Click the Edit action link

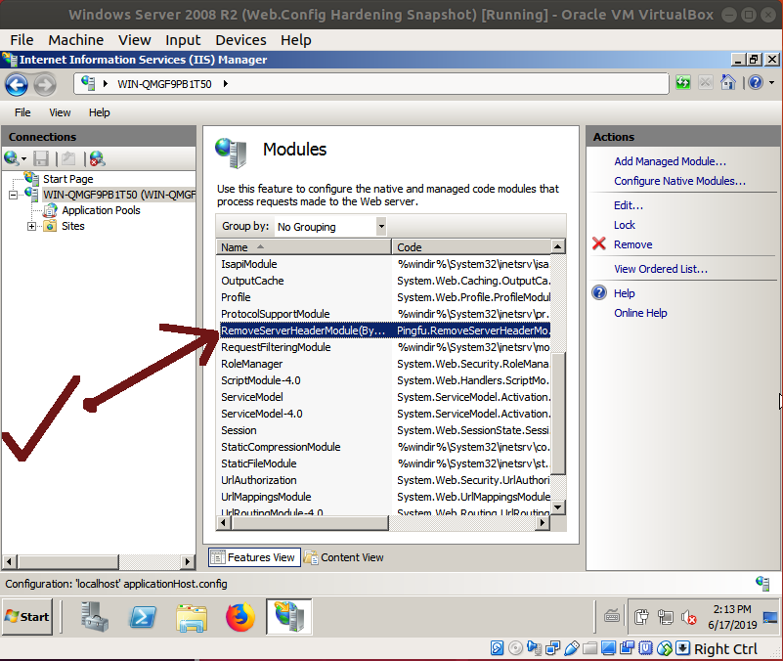coord(629,205)
